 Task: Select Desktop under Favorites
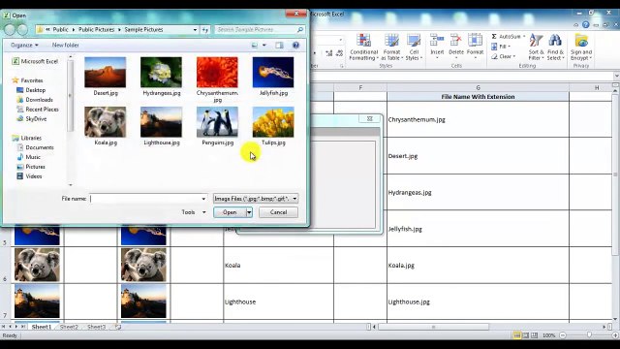pos(31,90)
